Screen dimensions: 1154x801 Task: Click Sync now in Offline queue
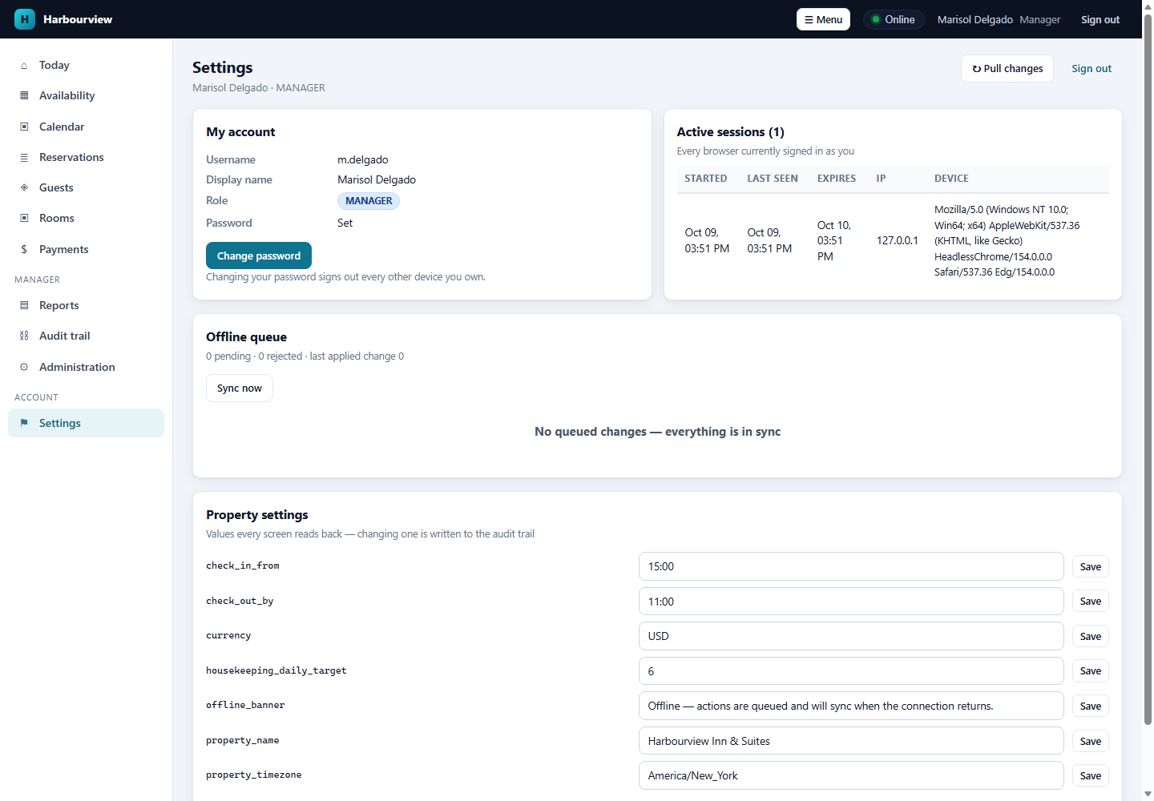240,388
